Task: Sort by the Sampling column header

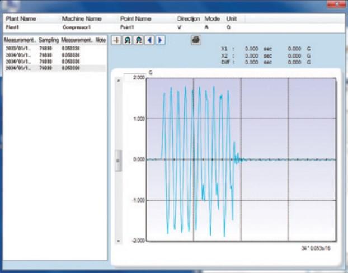Action: click(x=49, y=40)
